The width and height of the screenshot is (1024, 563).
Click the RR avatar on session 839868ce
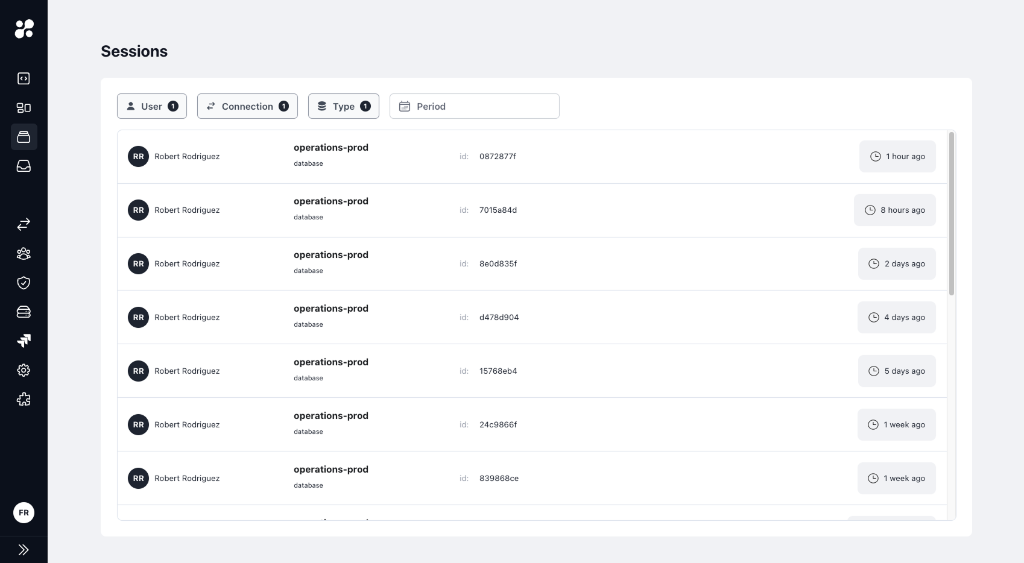pos(138,479)
